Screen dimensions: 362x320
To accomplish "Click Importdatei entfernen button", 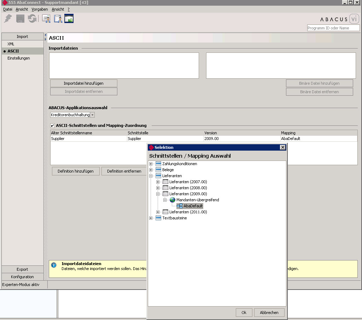I will tap(83, 91).
